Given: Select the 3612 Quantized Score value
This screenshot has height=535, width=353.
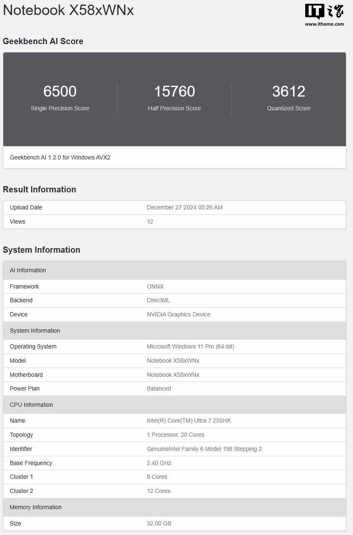Looking at the screenshot, I should tap(288, 92).
